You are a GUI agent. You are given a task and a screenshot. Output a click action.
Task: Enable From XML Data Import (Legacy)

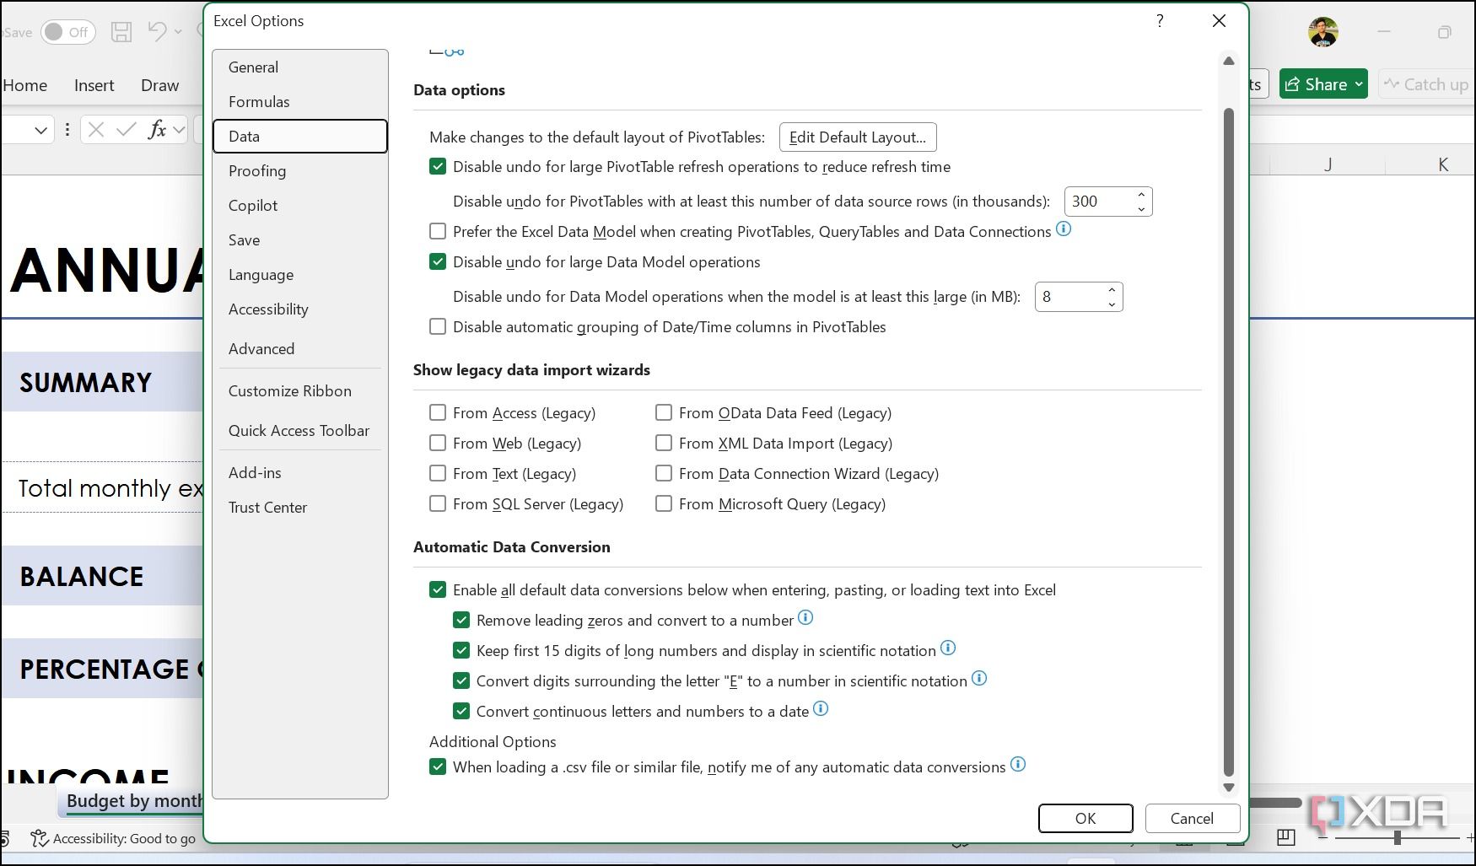point(664,443)
